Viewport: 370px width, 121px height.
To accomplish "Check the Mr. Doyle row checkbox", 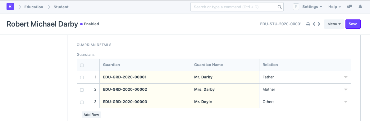I will pyautogui.click(x=82, y=102).
